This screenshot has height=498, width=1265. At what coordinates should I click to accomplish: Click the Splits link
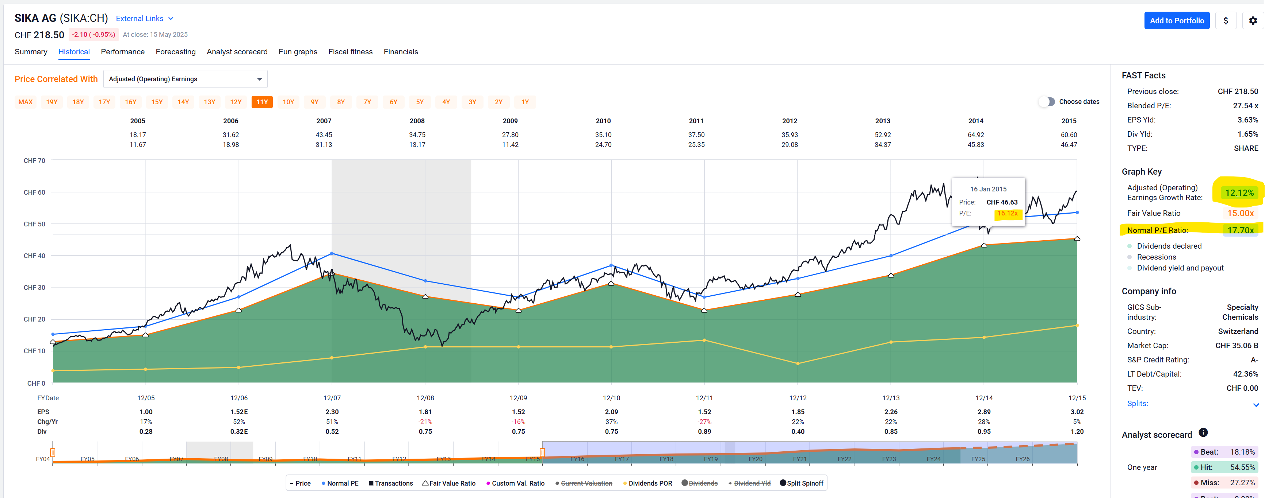tap(1137, 404)
